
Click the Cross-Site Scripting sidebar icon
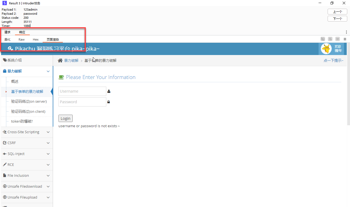pyautogui.click(x=5, y=132)
